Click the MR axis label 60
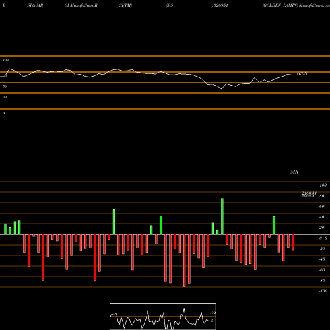This screenshot has height=330, width=330. point(321,207)
